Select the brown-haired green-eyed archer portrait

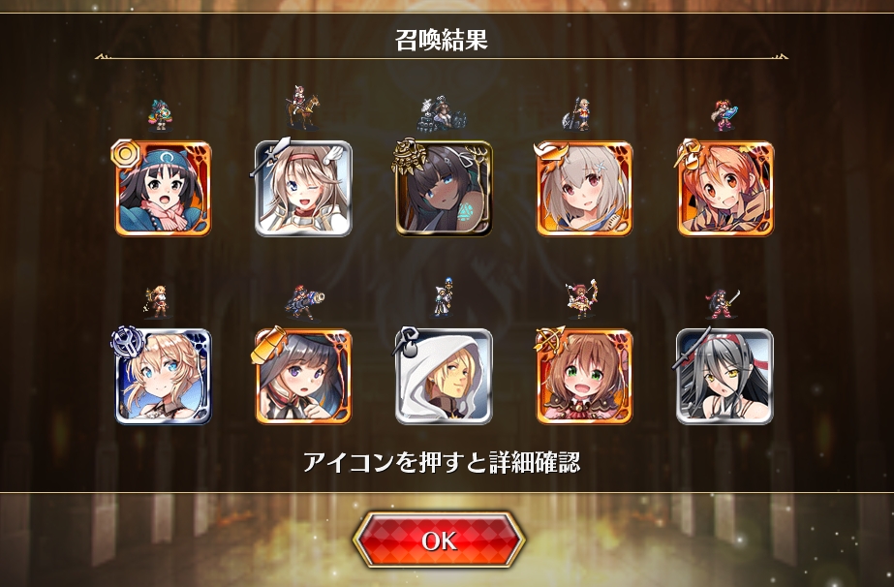click(584, 377)
